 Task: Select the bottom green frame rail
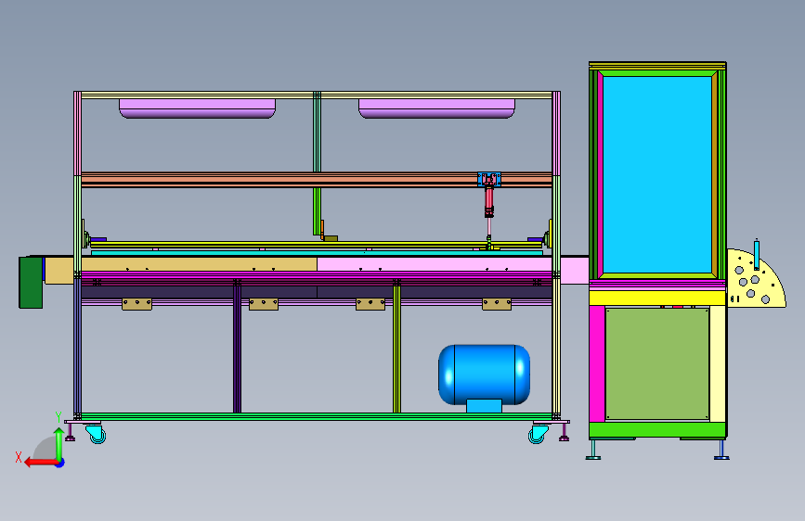coord(317,416)
